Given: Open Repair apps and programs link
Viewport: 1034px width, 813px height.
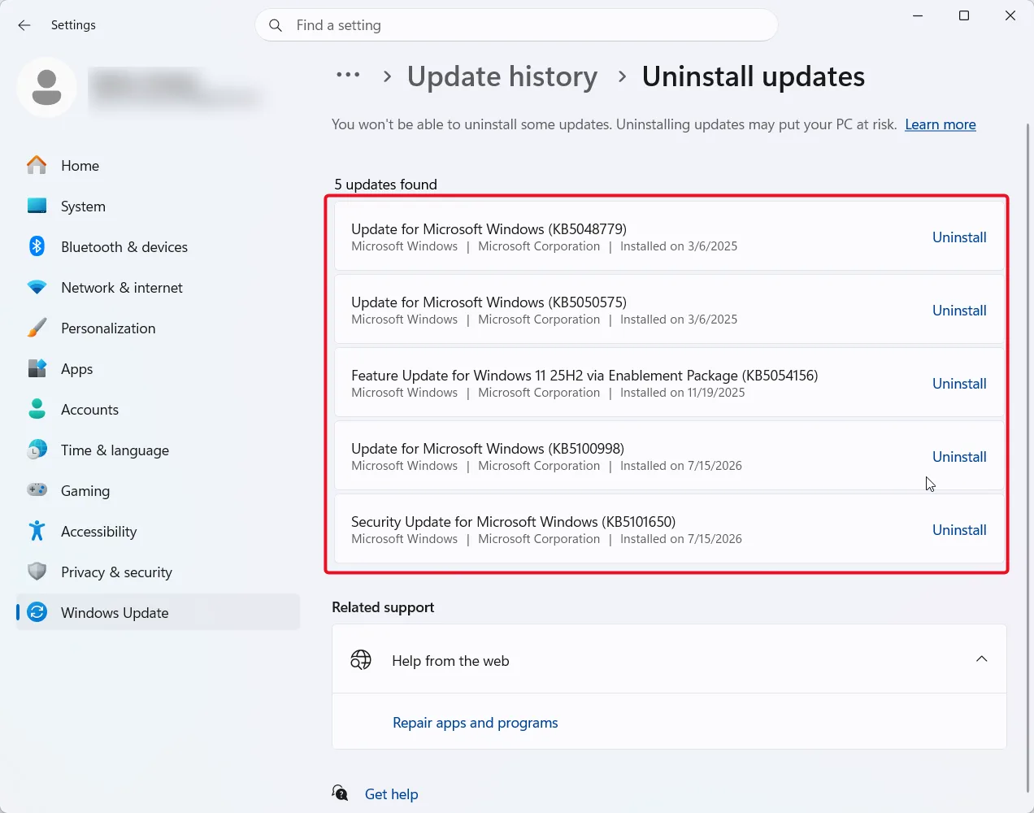Looking at the screenshot, I should point(476,723).
